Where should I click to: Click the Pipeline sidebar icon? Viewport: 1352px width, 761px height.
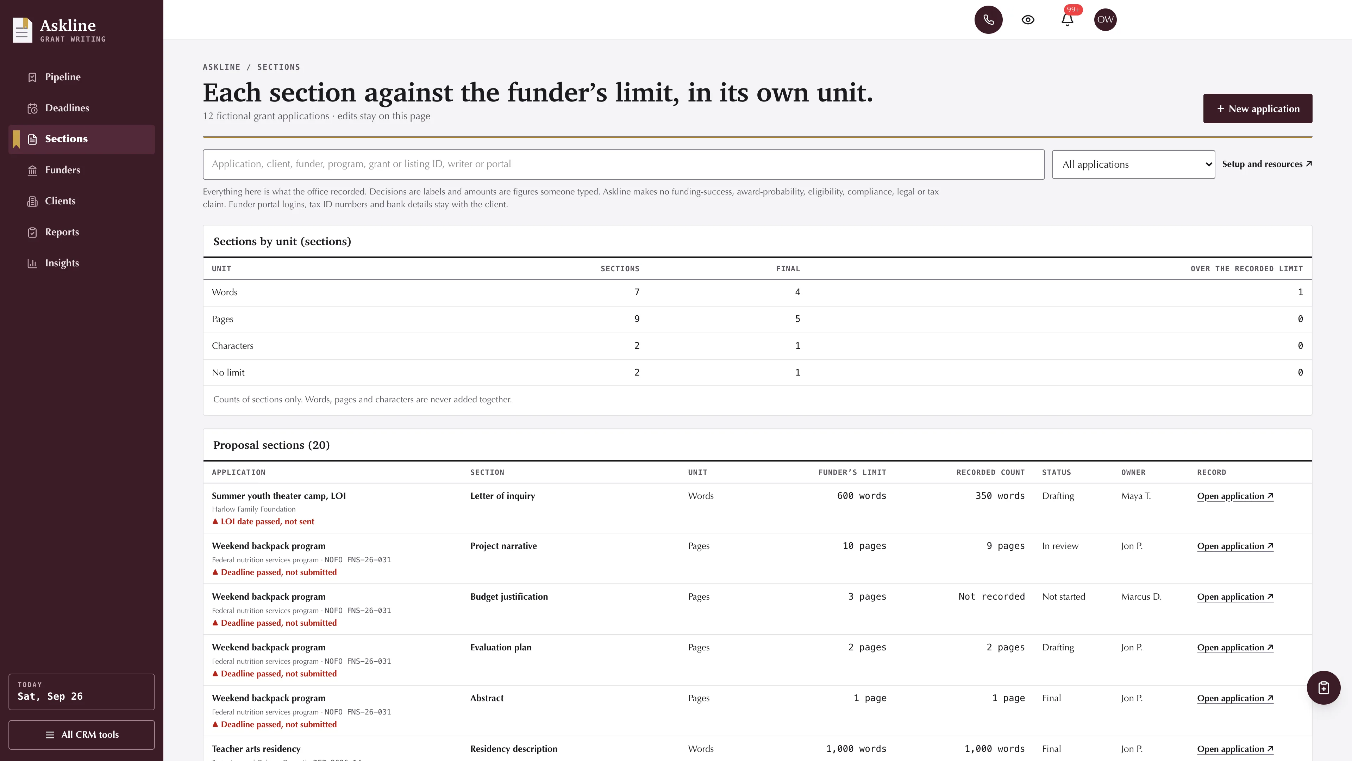click(32, 77)
